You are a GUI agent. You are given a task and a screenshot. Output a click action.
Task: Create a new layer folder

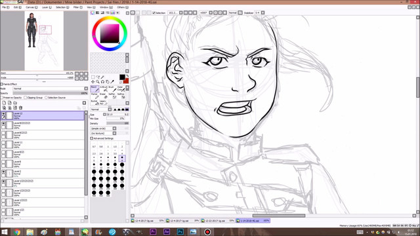[15, 103]
